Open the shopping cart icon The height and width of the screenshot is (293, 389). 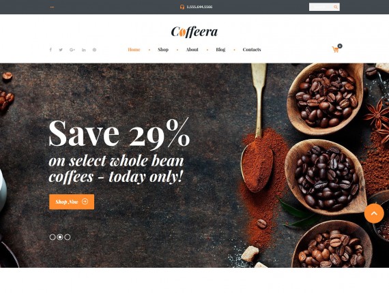pyautogui.click(x=336, y=48)
